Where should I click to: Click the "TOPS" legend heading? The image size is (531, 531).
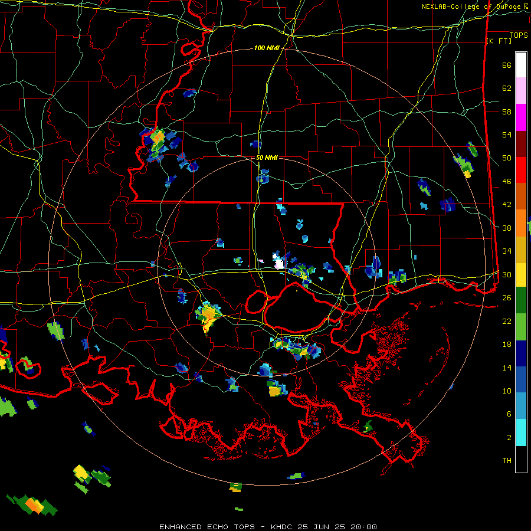[519, 35]
